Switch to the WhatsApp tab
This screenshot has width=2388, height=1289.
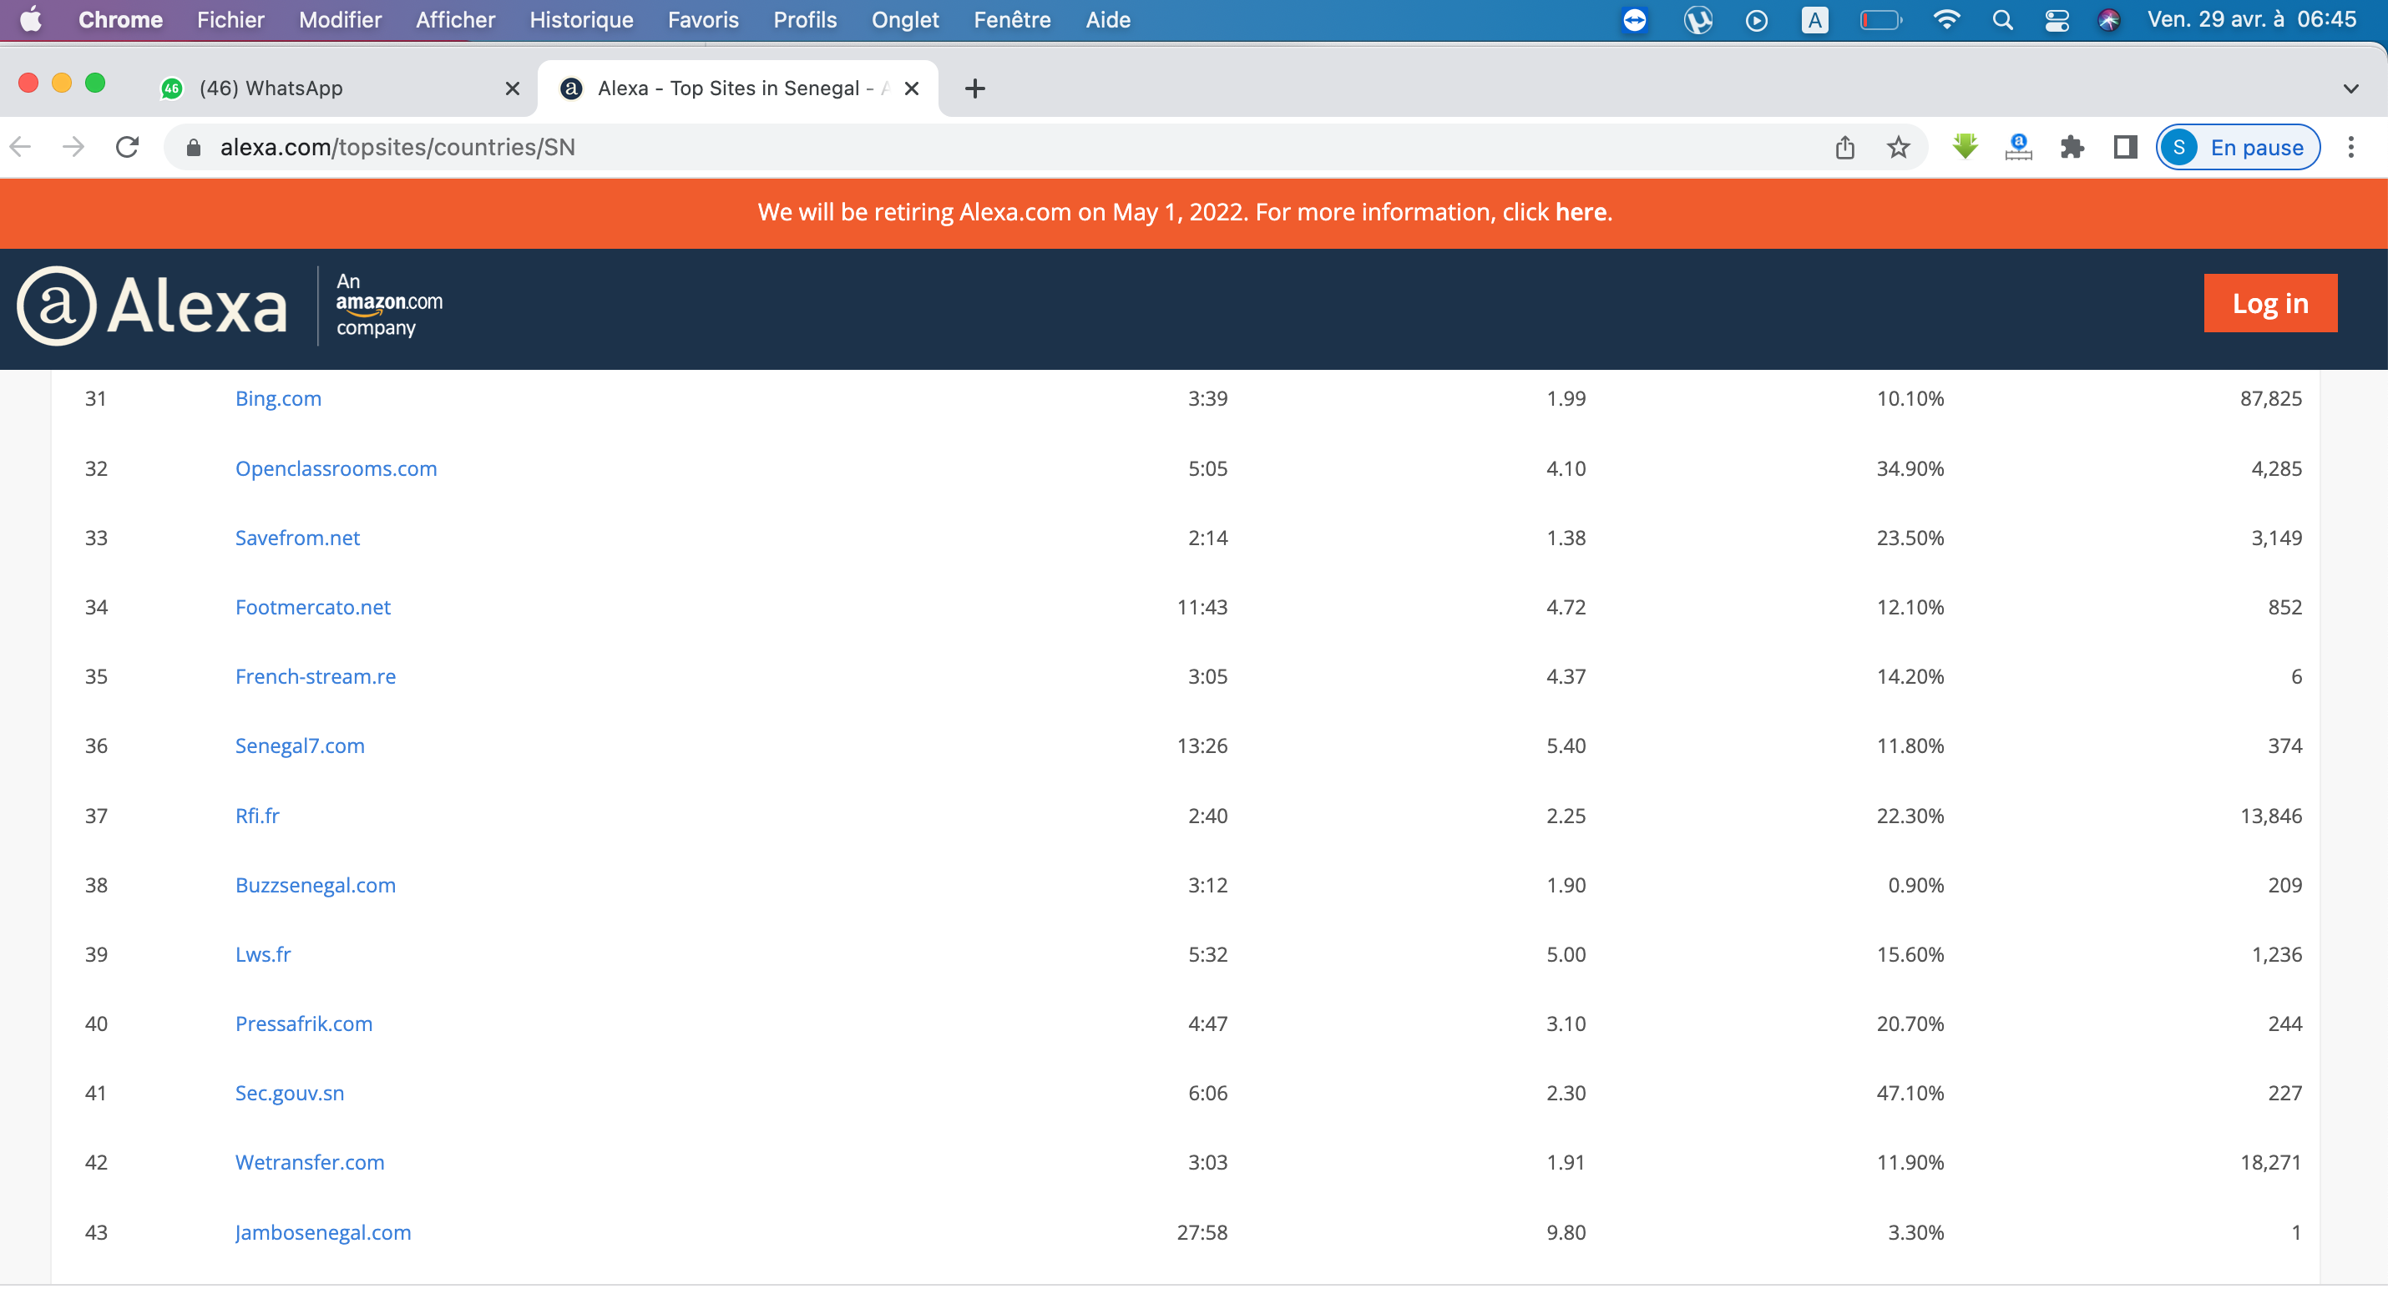338,88
